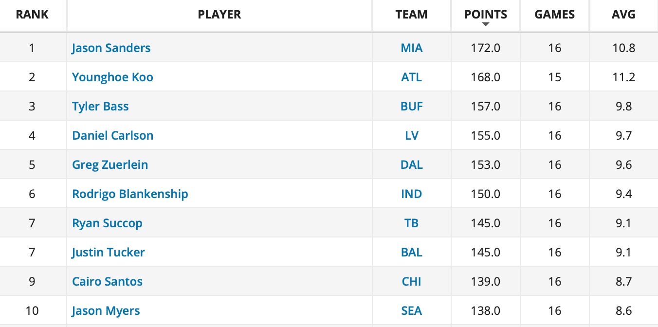This screenshot has height=327, width=658.
Task: Open the BUF team page
Action: point(412,106)
